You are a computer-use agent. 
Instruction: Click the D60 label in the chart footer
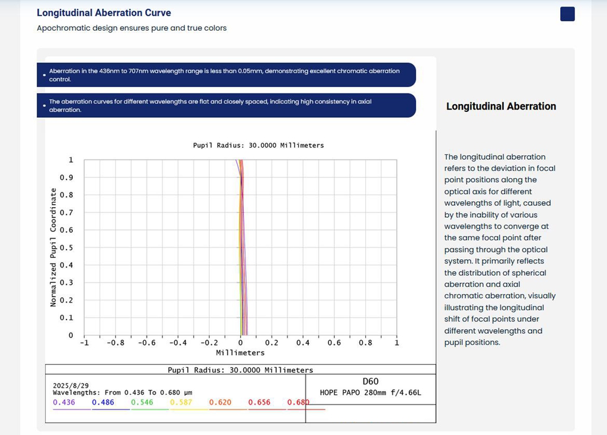(x=370, y=382)
